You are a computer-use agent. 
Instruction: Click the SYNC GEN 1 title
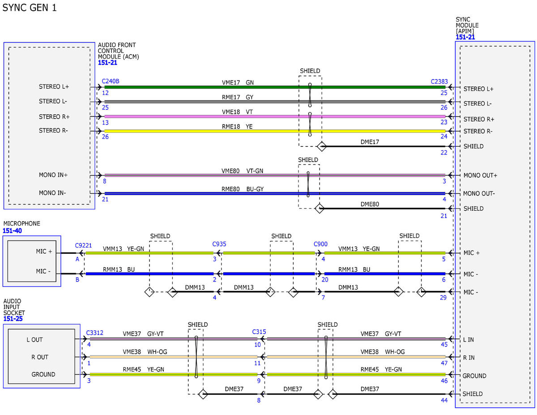click(30, 8)
